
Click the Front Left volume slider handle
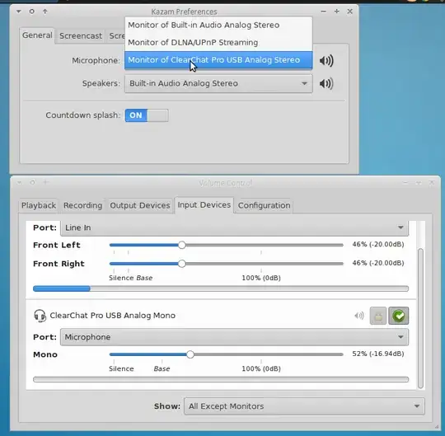182,245
